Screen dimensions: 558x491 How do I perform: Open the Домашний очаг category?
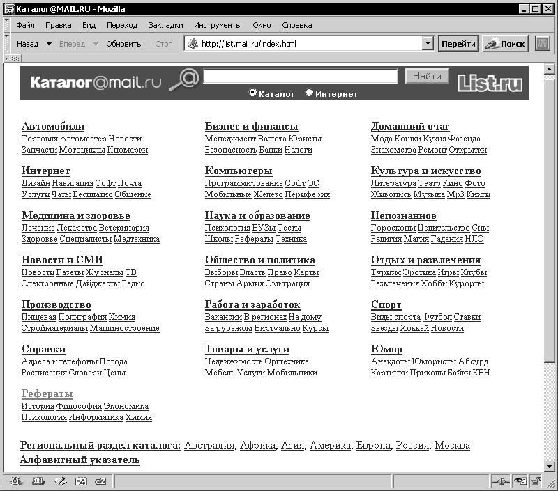tap(410, 126)
